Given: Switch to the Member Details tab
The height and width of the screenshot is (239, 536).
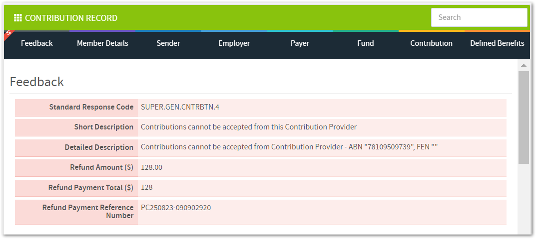Looking at the screenshot, I should [102, 43].
